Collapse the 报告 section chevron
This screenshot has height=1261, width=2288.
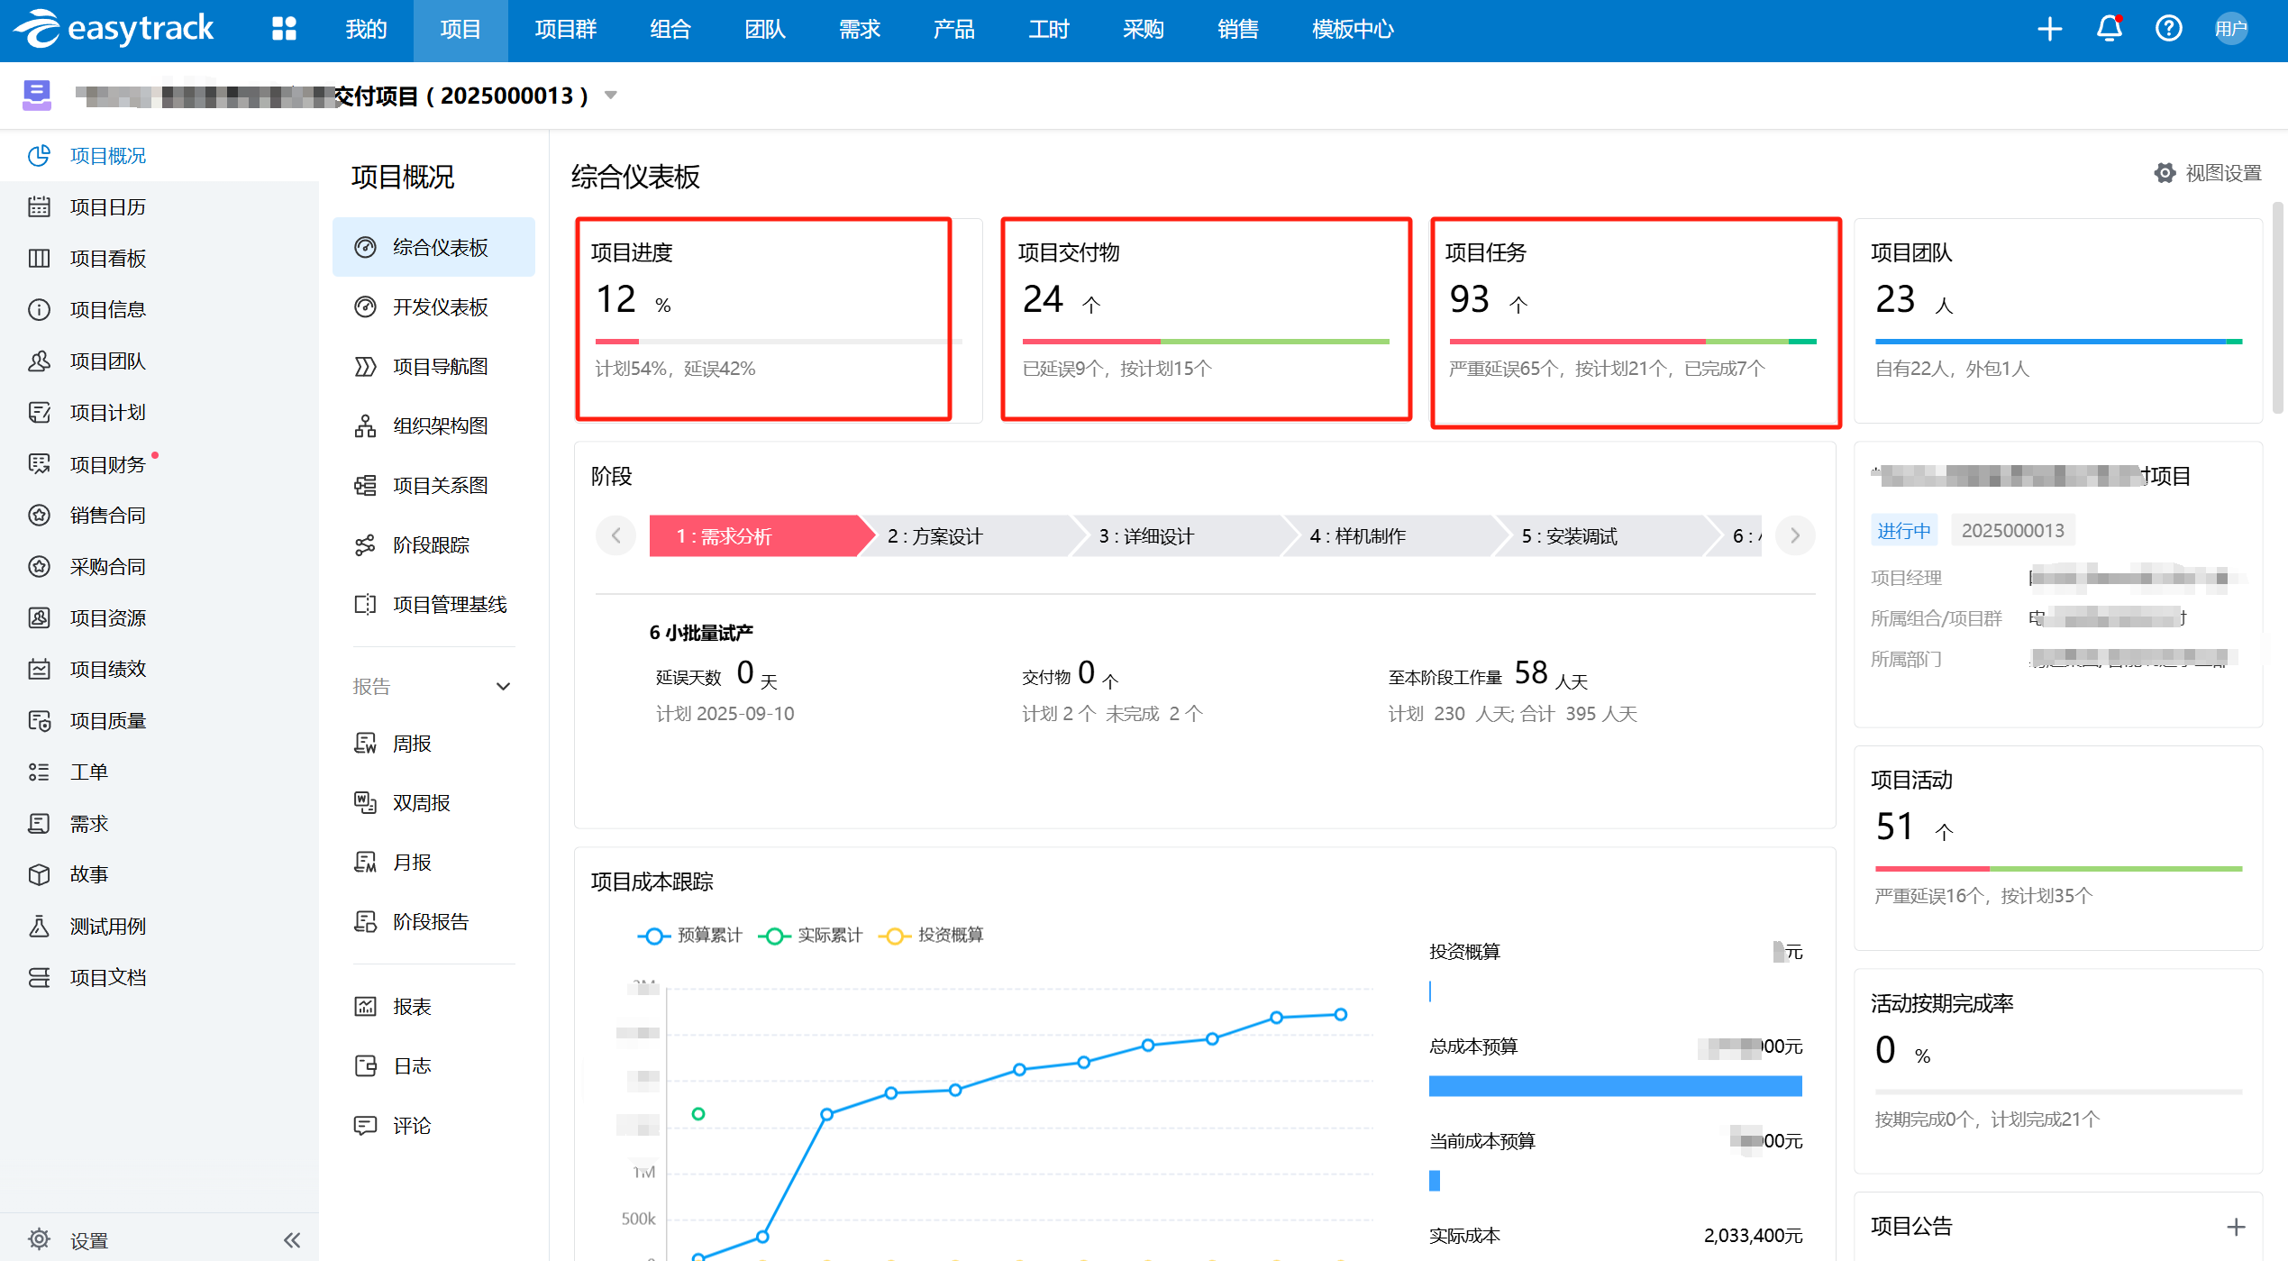(503, 687)
